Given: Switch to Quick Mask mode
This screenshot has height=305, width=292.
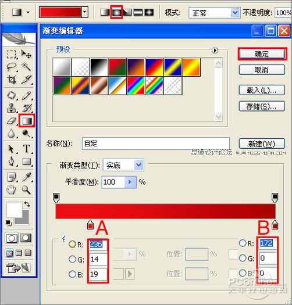Looking at the screenshot, I should 26,238.
